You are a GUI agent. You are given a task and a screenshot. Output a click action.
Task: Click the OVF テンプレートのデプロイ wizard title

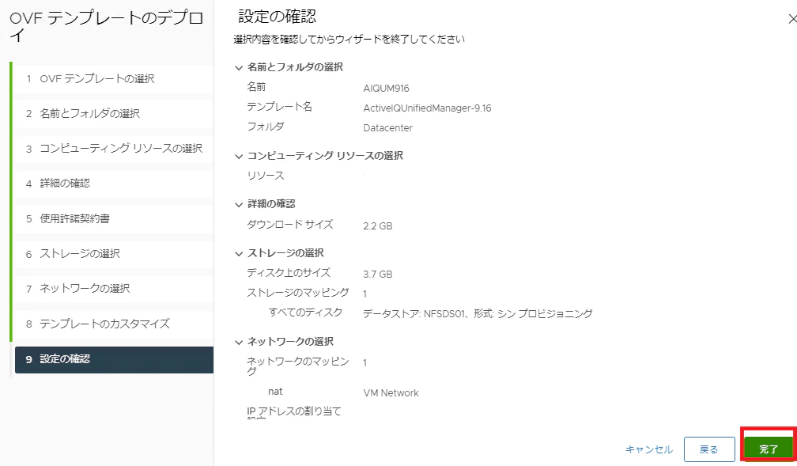point(106,26)
